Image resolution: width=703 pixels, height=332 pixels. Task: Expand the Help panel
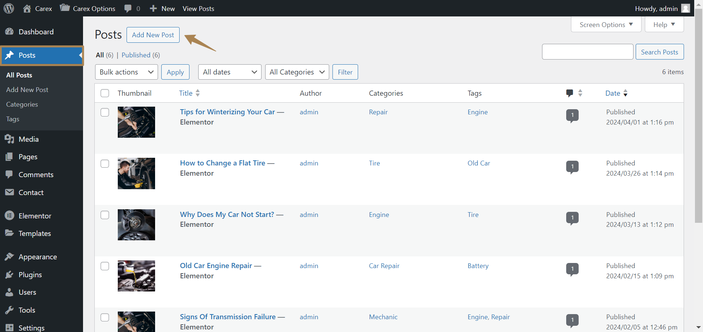(664, 24)
